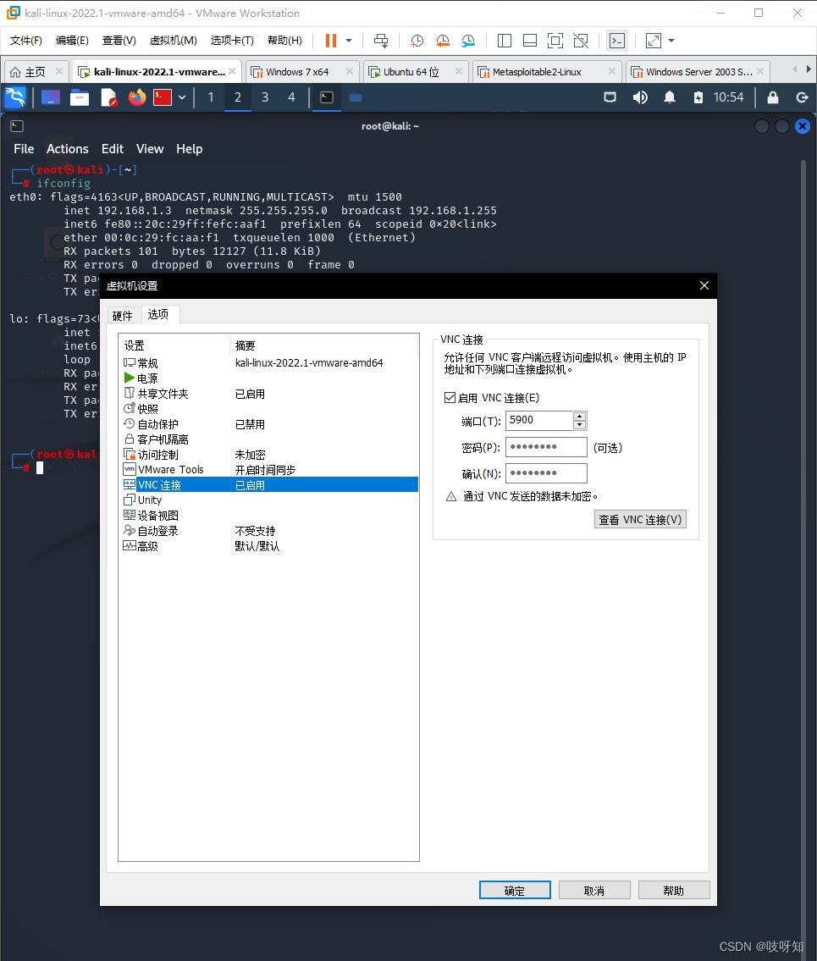Viewport: 817px width, 961px height.
Task: Open the terminal Edit menu
Action: [112, 149]
